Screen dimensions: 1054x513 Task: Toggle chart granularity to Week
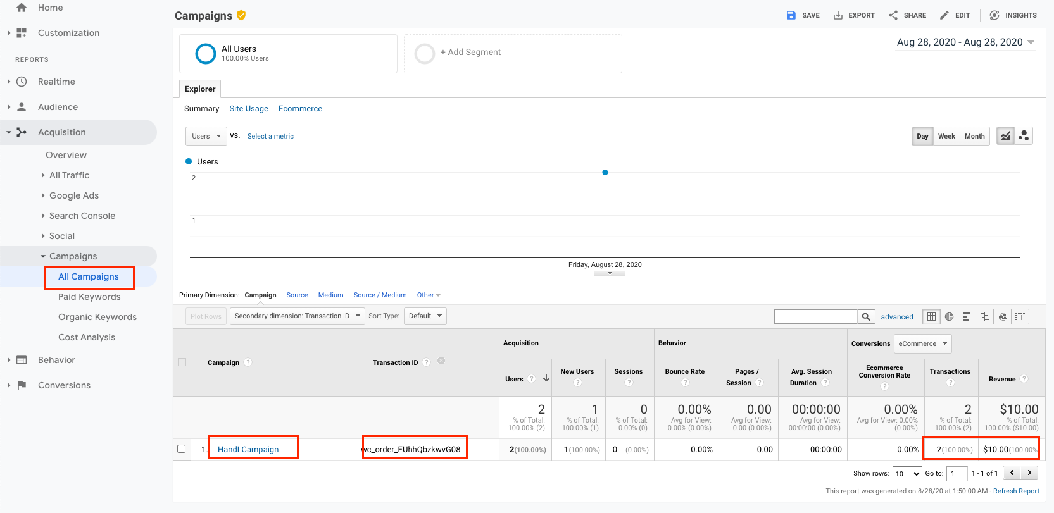pos(946,136)
